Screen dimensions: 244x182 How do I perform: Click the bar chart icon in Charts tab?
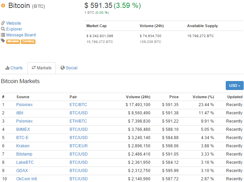pos(7,68)
